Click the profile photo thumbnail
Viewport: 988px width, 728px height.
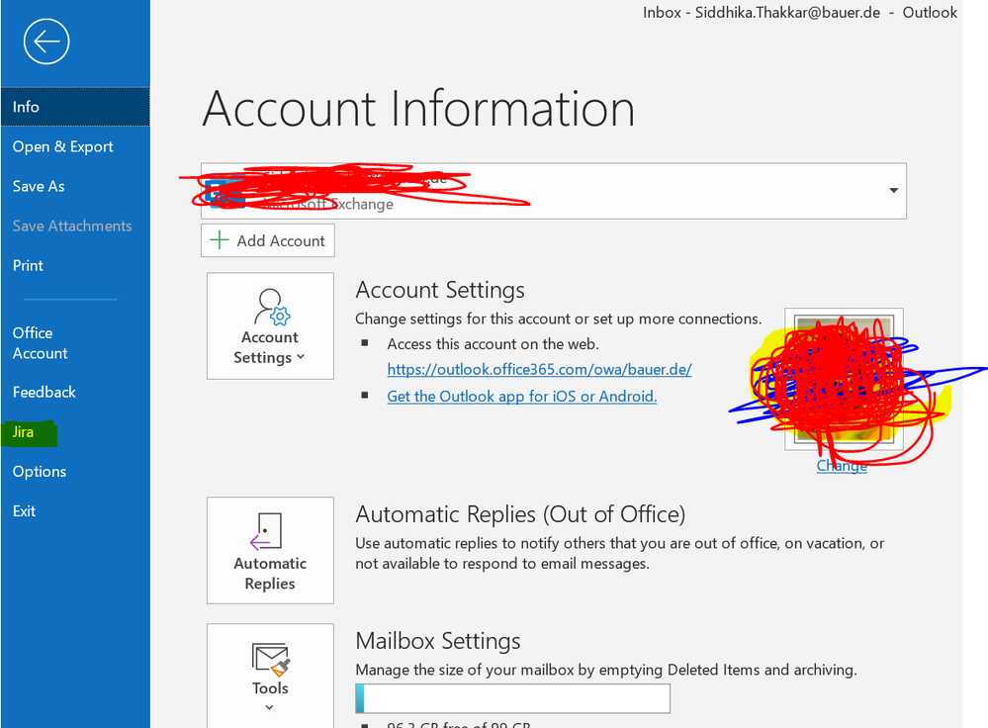tap(844, 380)
